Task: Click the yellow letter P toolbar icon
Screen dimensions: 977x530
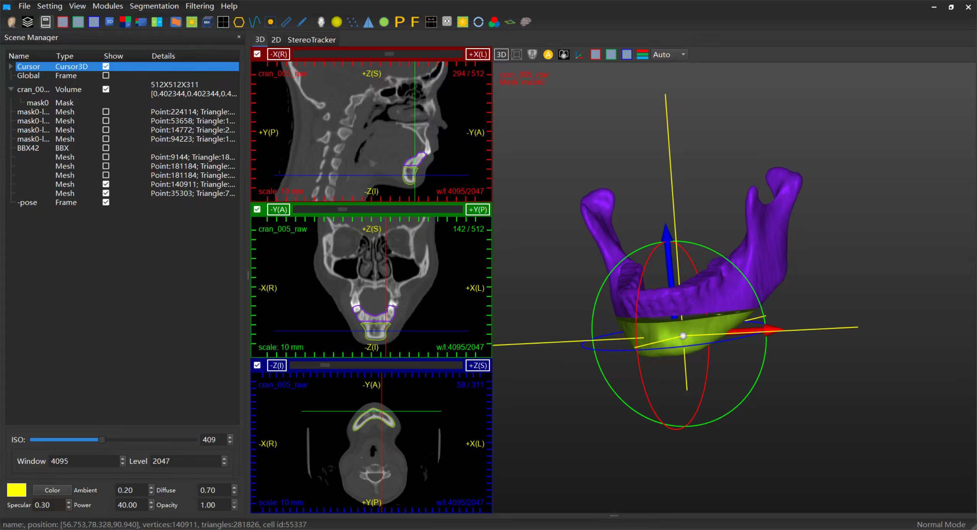Action: point(400,22)
